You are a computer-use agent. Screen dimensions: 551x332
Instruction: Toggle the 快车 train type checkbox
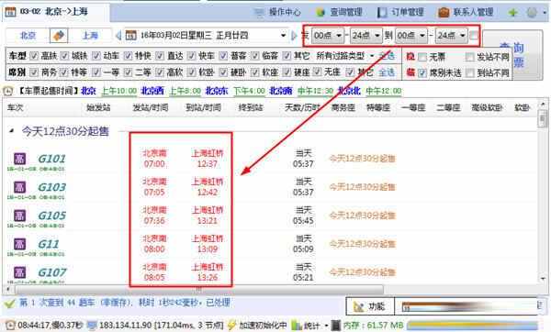click(x=192, y=56)
